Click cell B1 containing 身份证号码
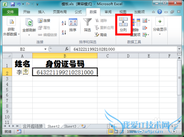 tap(65, 63)
